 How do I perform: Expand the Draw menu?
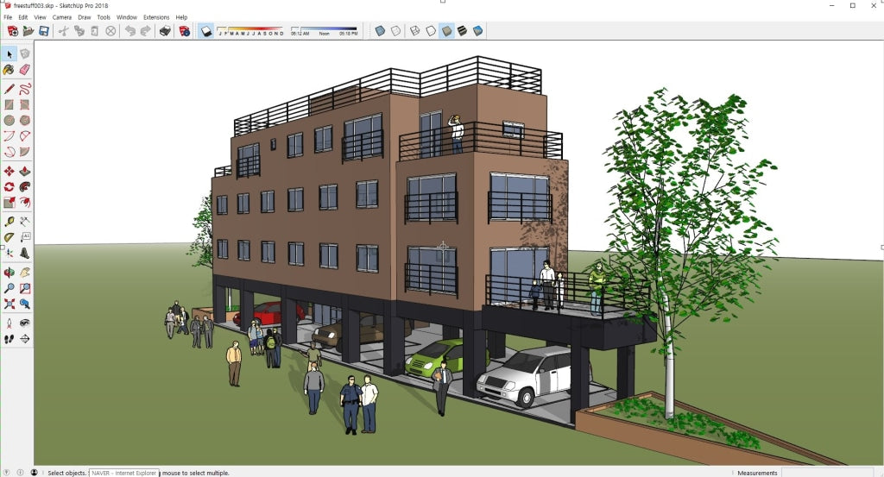pyautogui.click(x=85, y=17)
